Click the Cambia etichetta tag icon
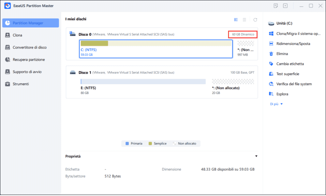Viewport: 326px width, 196px height. (x=271, y=64)
